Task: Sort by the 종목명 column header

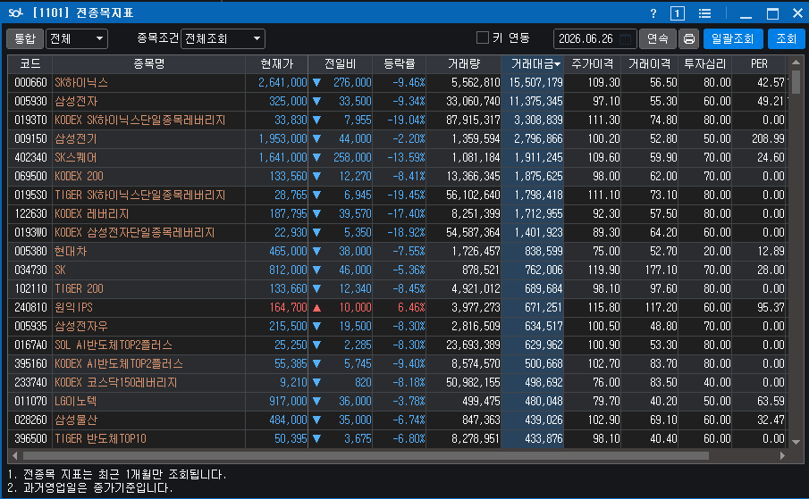Action: (148, 64)
